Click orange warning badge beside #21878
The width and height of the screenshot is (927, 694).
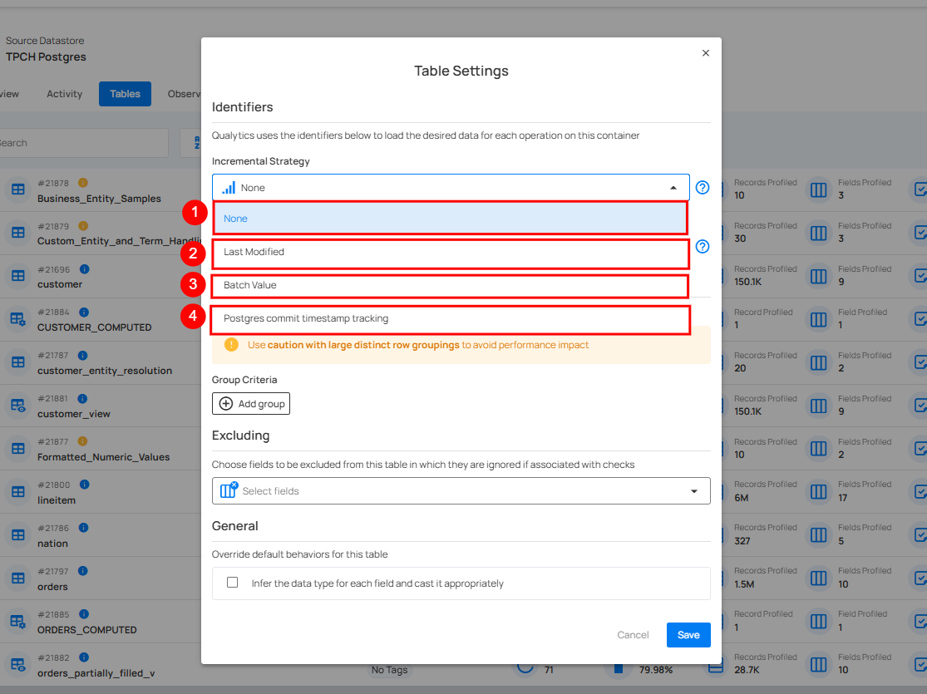pos(83,182)
